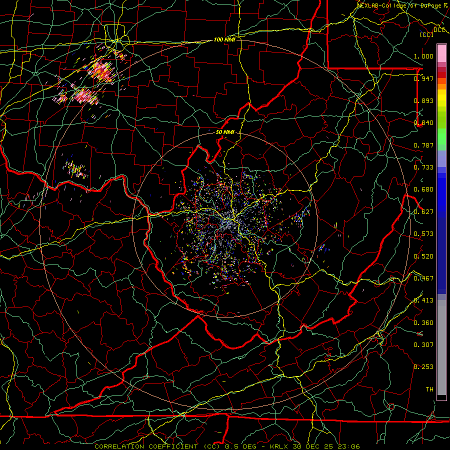Click the 0.413 legend value

click(x=423, y=300)
